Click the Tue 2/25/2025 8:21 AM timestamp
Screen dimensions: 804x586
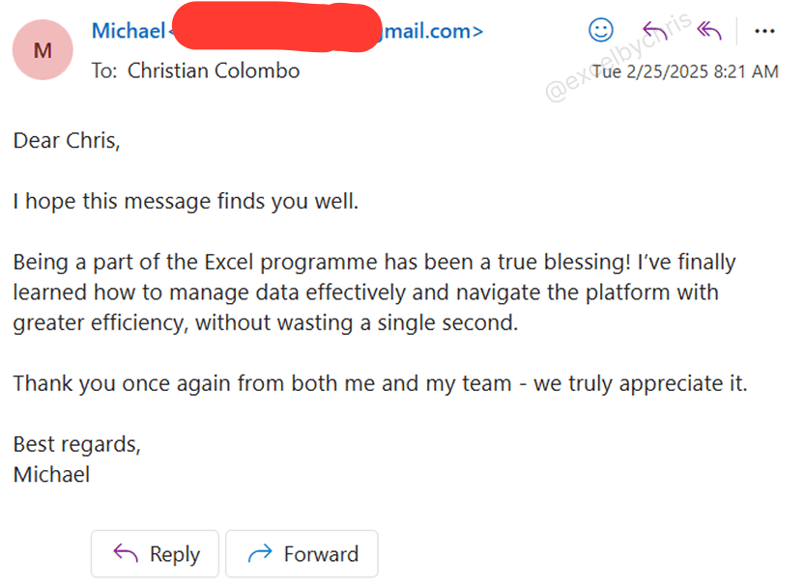pyautogui.click(x=684, y=71)
